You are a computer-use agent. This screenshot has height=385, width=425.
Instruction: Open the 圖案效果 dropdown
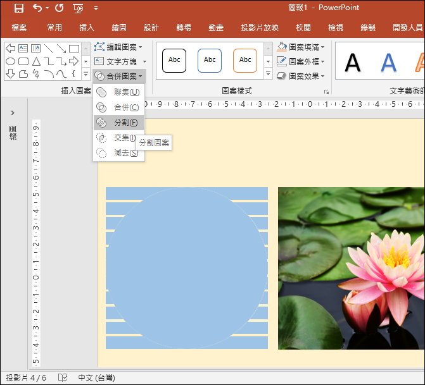(x=300, y=76)
